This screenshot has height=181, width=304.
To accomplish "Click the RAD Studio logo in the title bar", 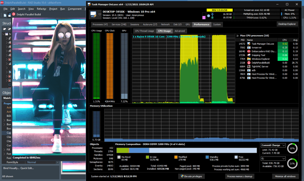I will point(2,3).
